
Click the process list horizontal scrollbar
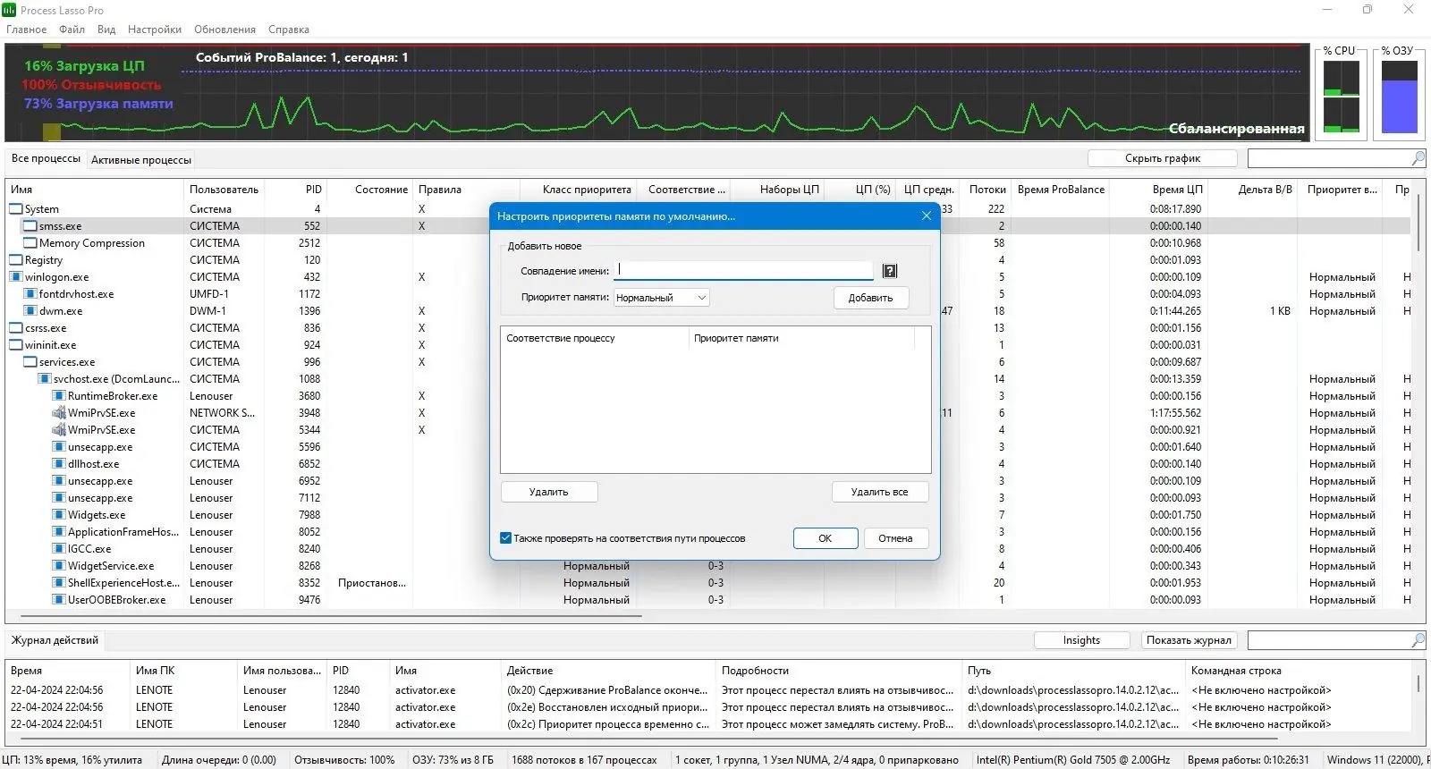(x=331, y=616)
